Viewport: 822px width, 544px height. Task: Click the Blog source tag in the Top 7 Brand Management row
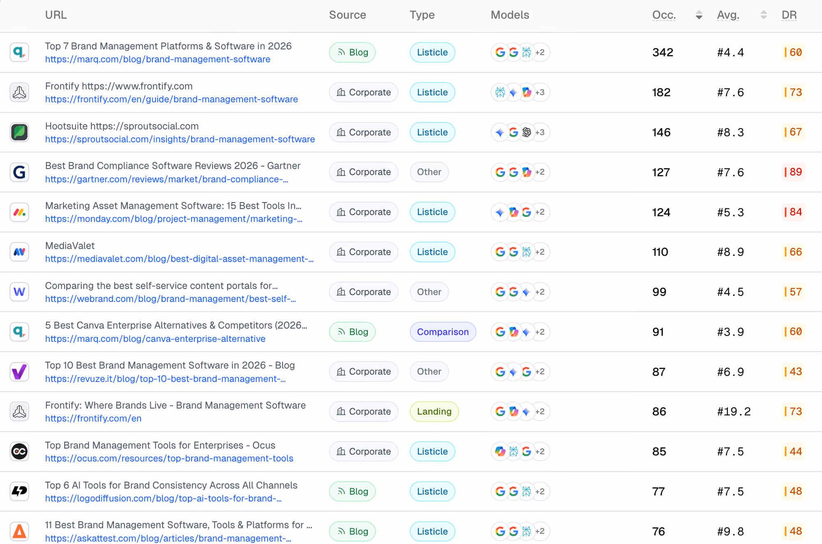click(x=352, y=52)
